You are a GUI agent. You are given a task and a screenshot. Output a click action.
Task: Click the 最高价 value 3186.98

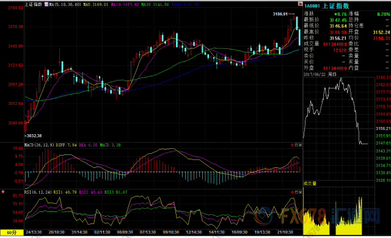(x=338, y=32)
